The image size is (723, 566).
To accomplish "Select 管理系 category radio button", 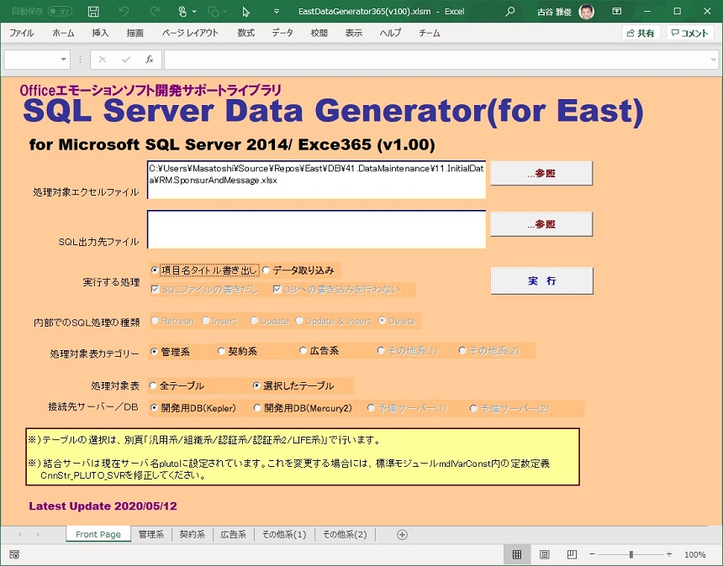I will pyautogui.click(x=155, y=352).
